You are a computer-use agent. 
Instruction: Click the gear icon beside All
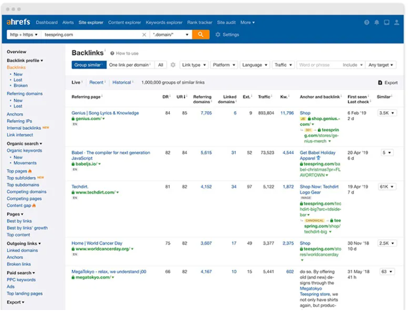point(173,65)
